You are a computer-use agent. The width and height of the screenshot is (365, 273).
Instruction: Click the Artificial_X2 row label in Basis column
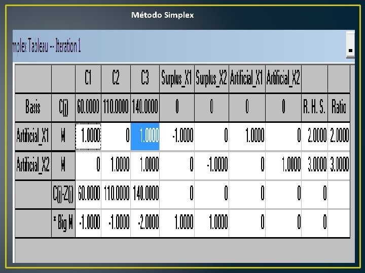pyautogui.click(x=33, y=165)
